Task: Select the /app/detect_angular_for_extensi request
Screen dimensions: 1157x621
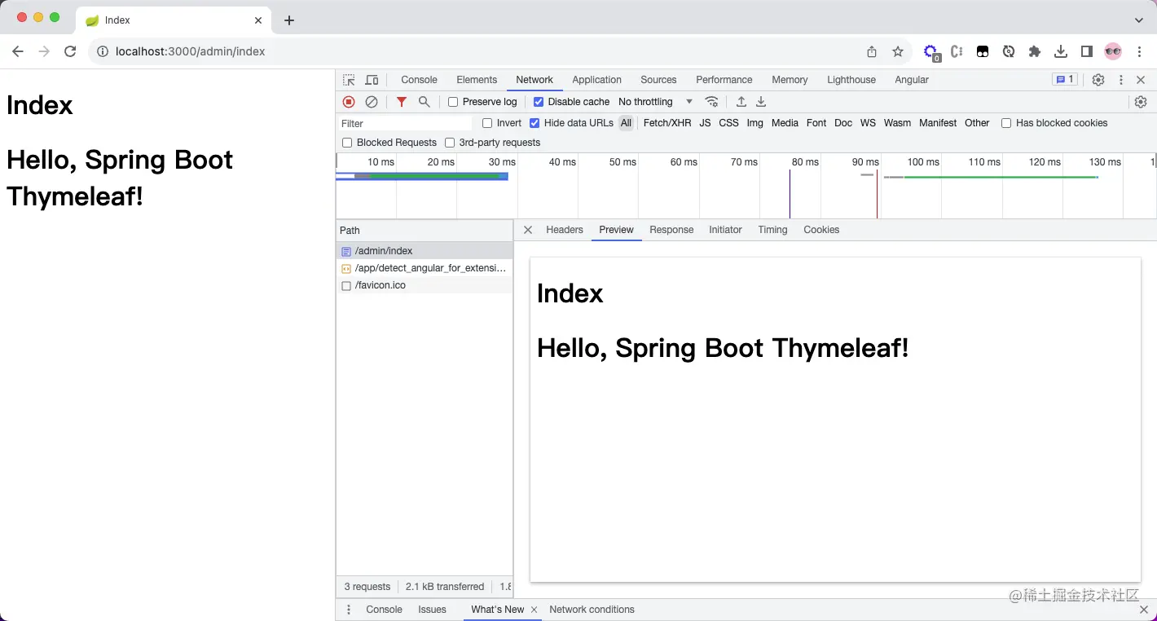Action: point(425,268)
